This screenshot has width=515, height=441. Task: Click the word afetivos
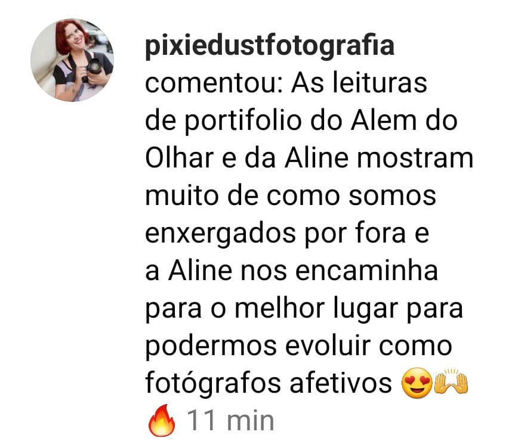click(x=341, y=383)
